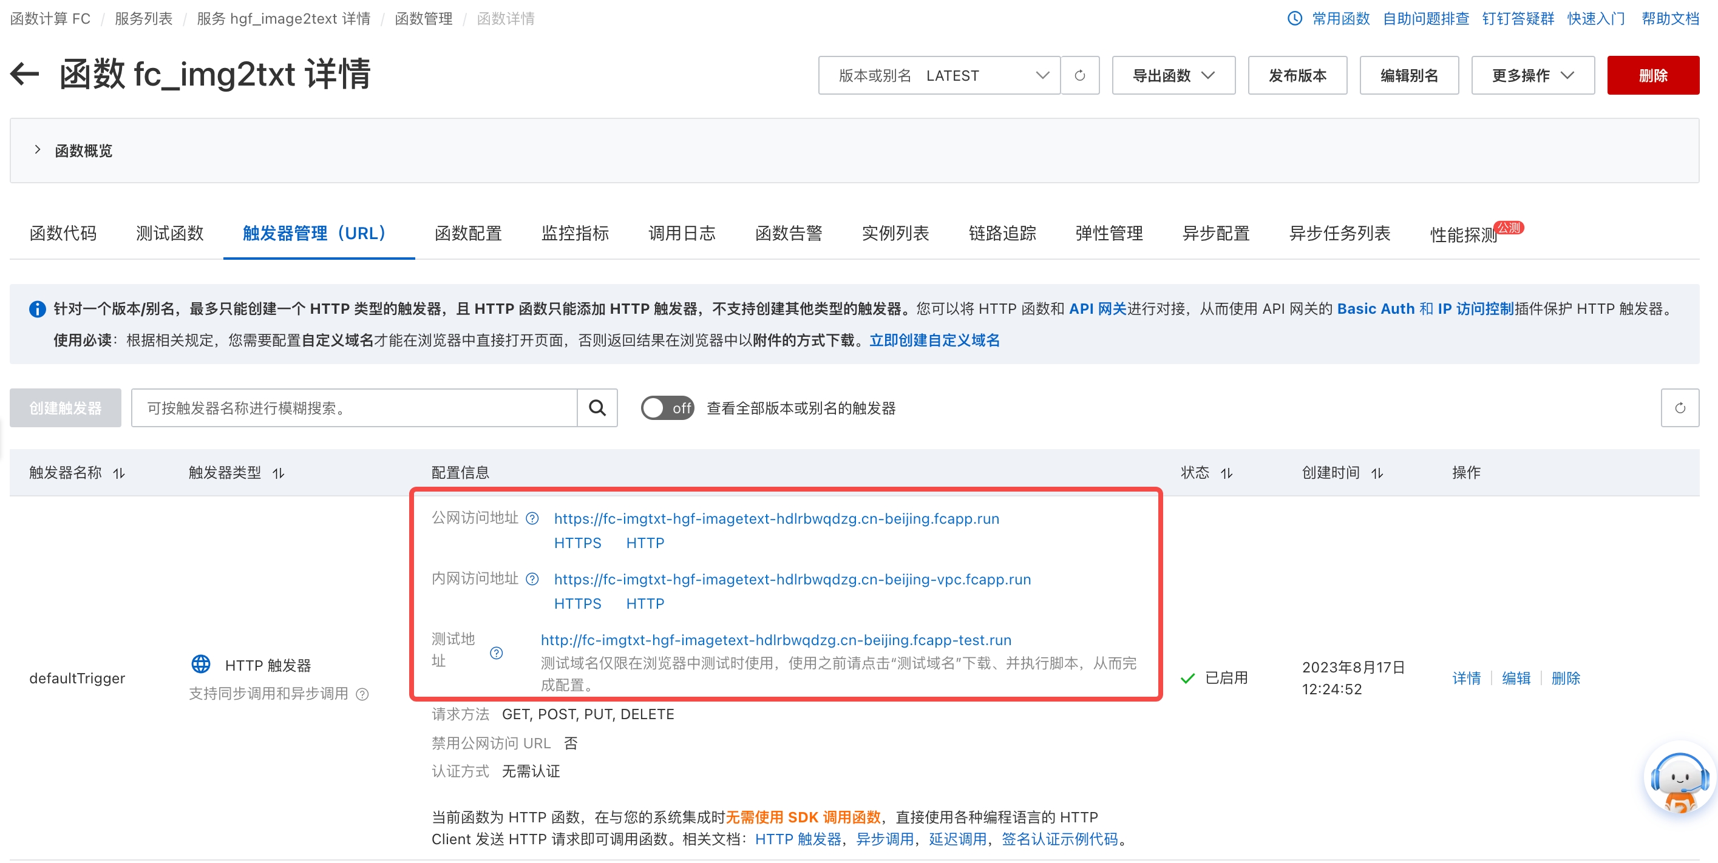Toggle view of all version and alias triggers
The image size is (1718, 863).
(x=667, y=407)
